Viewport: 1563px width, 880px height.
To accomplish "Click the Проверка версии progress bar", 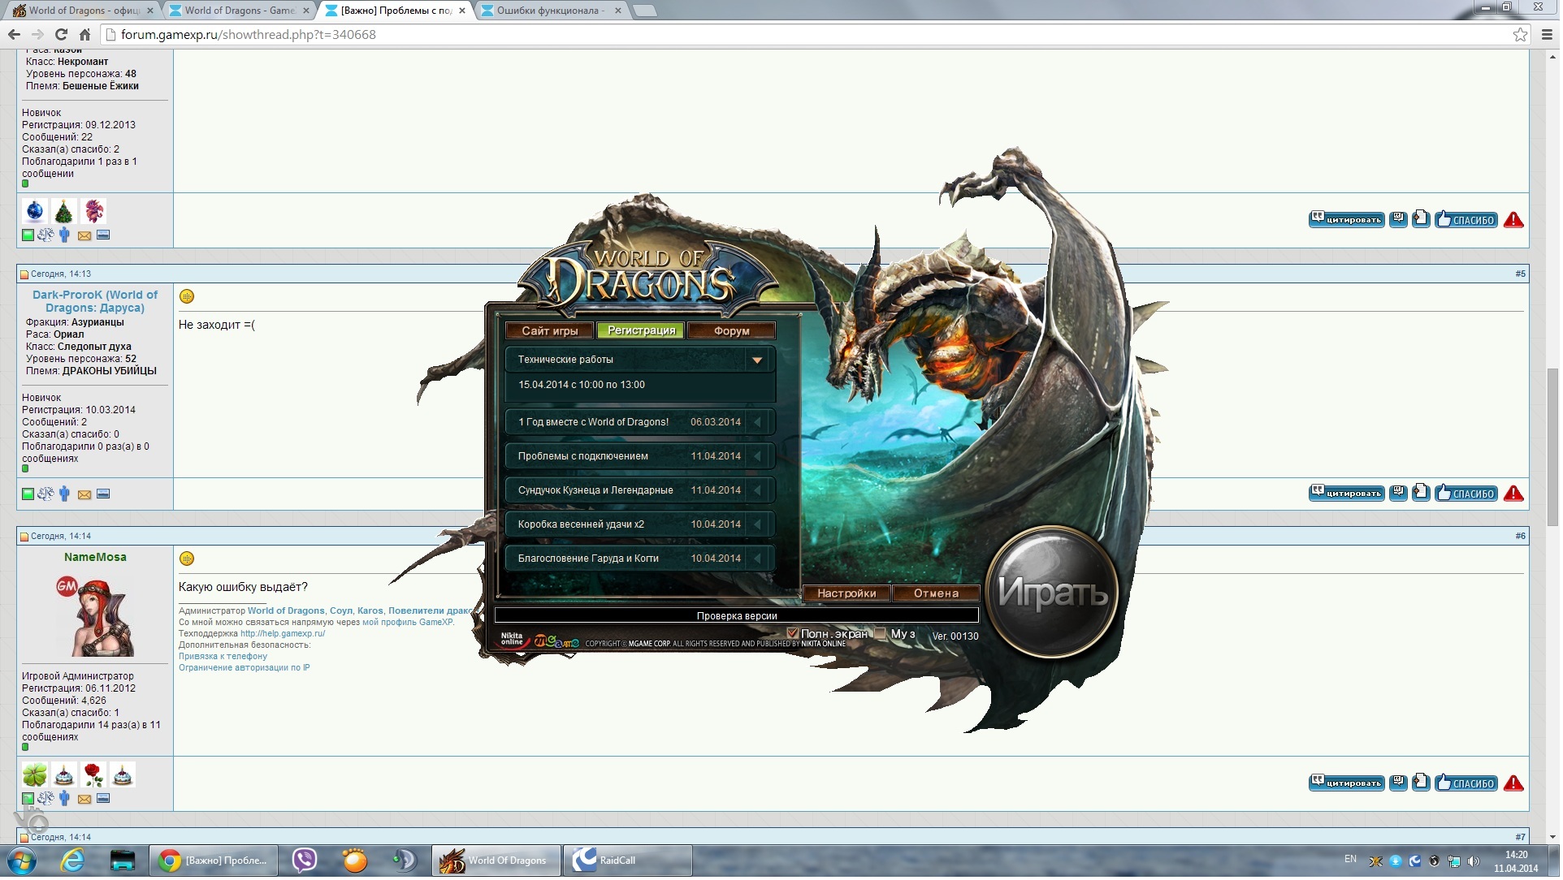I will click(738, 617).
